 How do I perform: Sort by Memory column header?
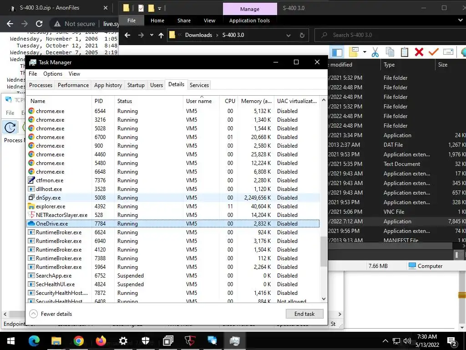(x=256, y=101)
